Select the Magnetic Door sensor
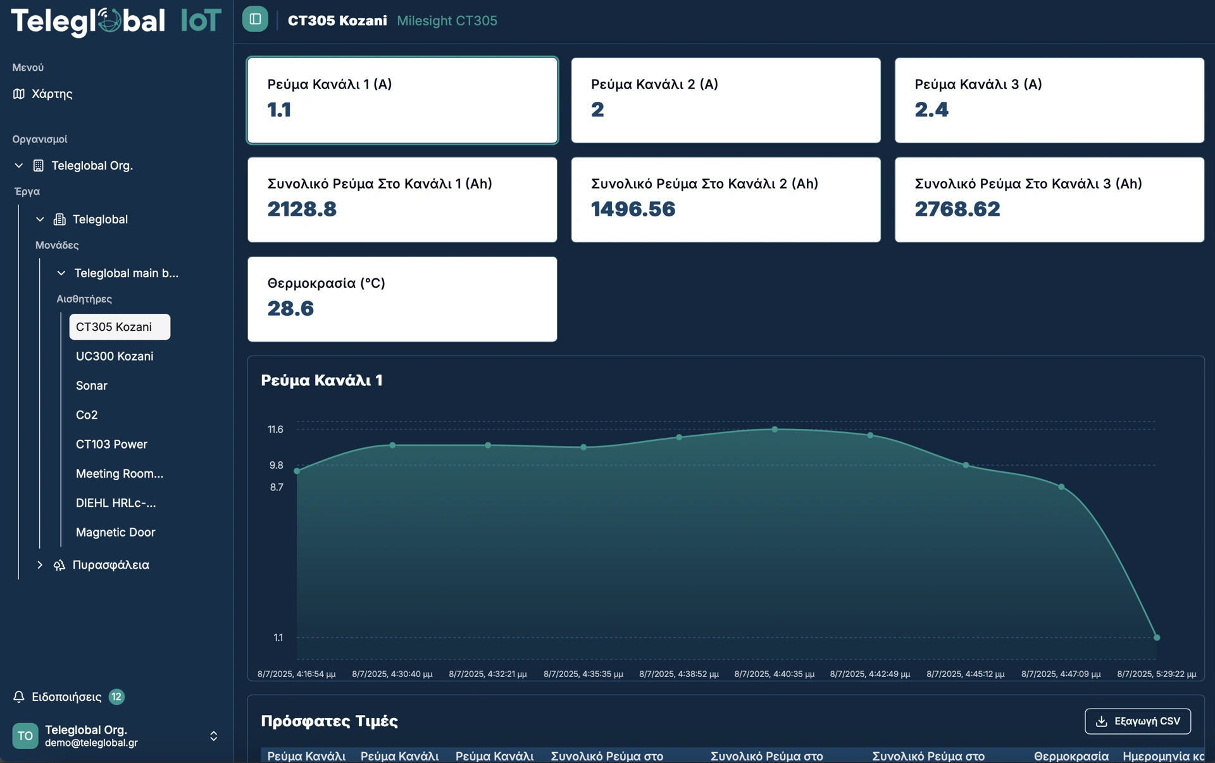 click(x=115, y=532)
